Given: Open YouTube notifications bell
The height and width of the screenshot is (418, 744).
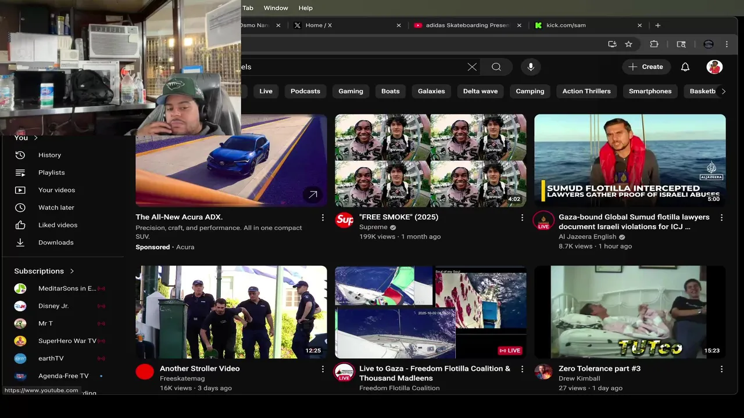Looking at the screenshot, I should 685,67.
